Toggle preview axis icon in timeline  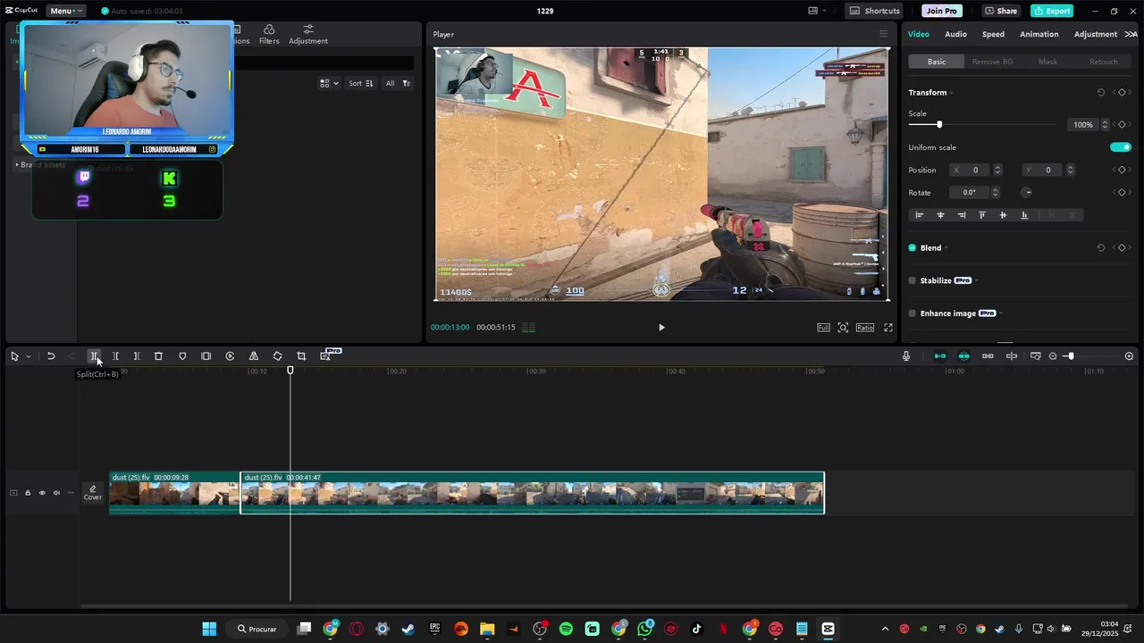(x=1012, y=356)
